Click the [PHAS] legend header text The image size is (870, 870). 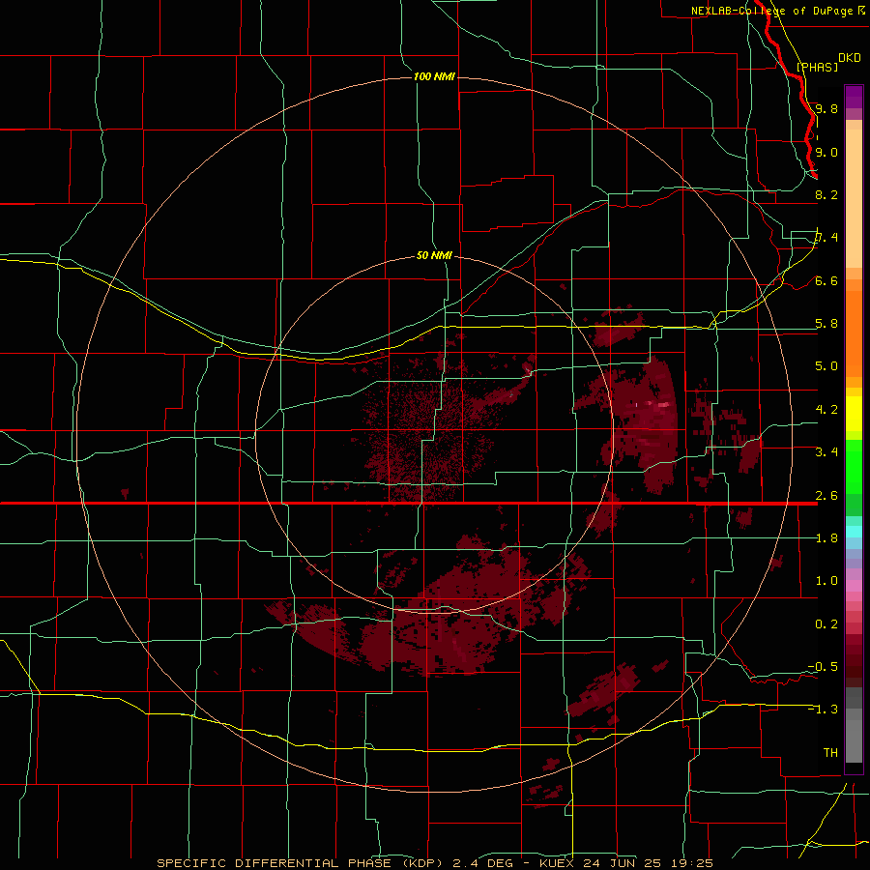(817, 67)
